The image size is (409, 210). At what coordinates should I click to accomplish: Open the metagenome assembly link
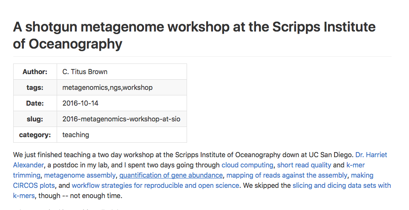[x=80, y=175]
